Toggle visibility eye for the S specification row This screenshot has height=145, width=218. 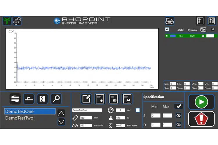[x=178, y=115]
